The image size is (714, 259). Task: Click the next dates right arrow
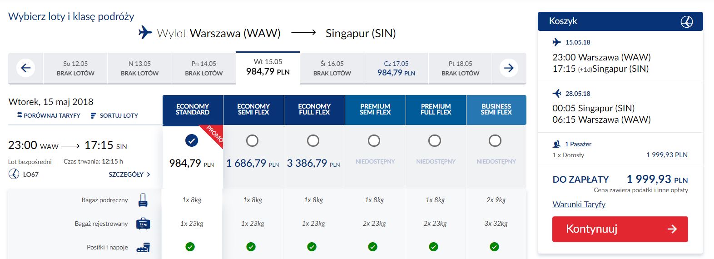(509, 68)
